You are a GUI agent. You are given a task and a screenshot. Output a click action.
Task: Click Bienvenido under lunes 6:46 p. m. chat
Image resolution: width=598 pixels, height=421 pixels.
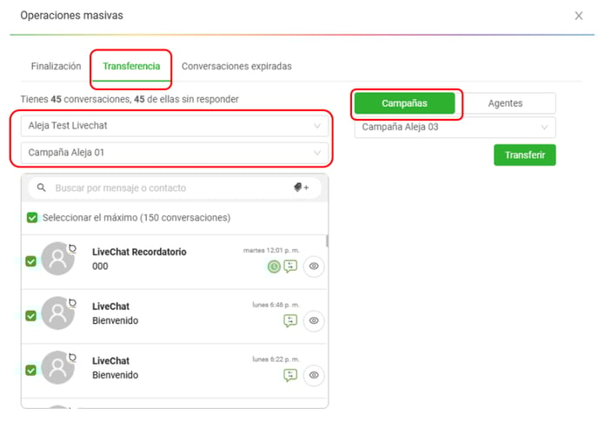[116, 321]
